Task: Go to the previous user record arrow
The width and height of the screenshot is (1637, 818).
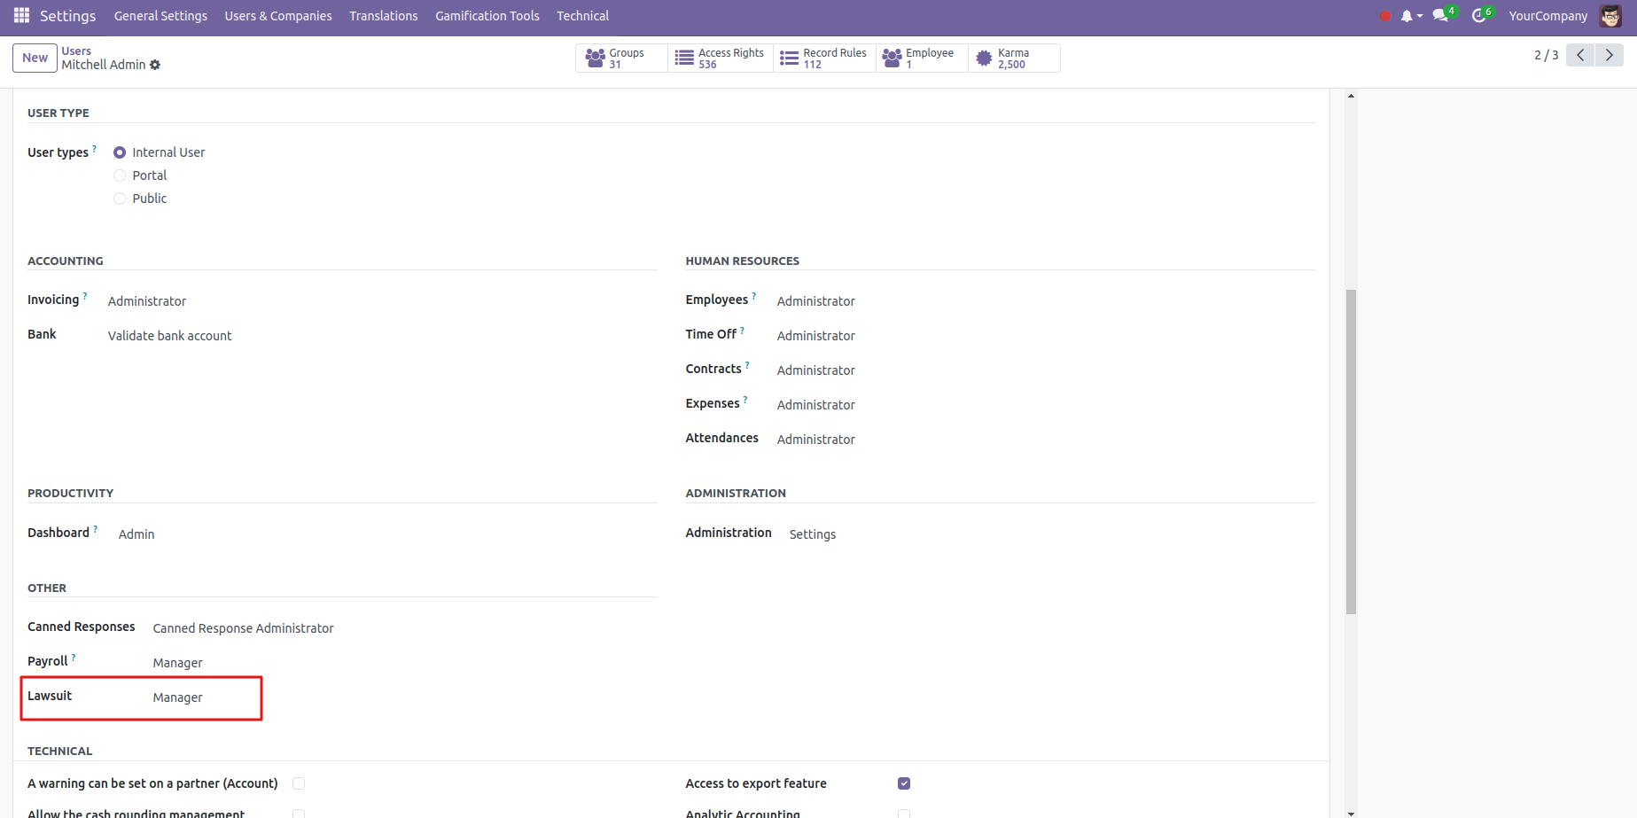Action: [x=1580, y=55]
